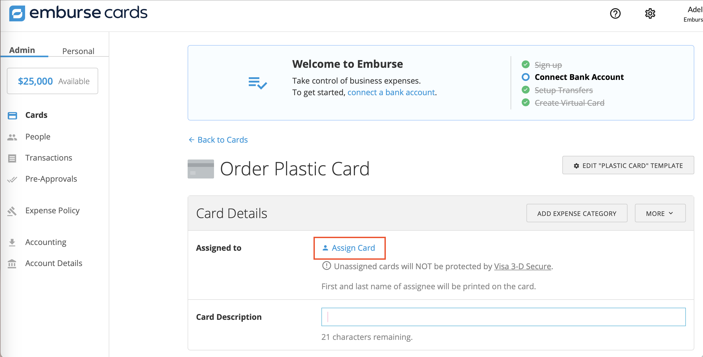Switch to the Personal tab
This screenshot has height=357, width=703.
[x=78, y=51]
